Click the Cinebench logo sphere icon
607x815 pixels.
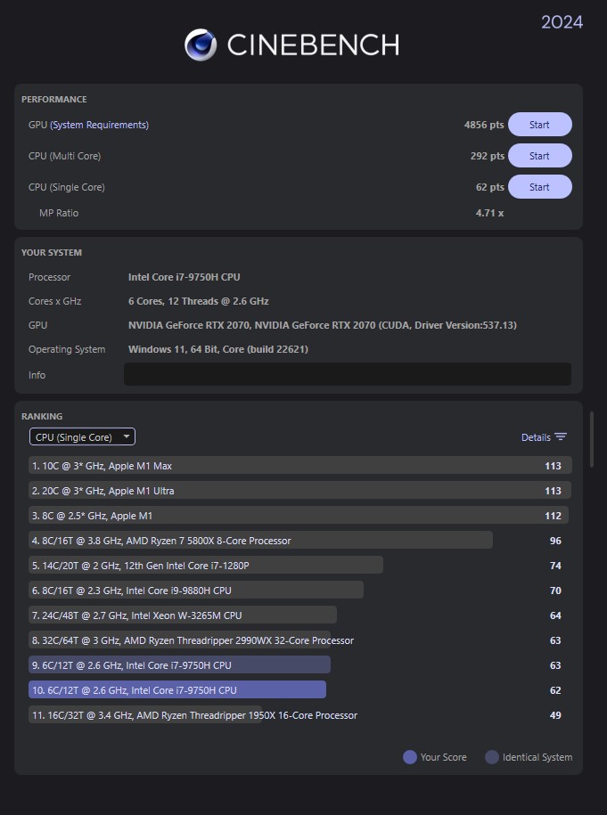[201, 45]
